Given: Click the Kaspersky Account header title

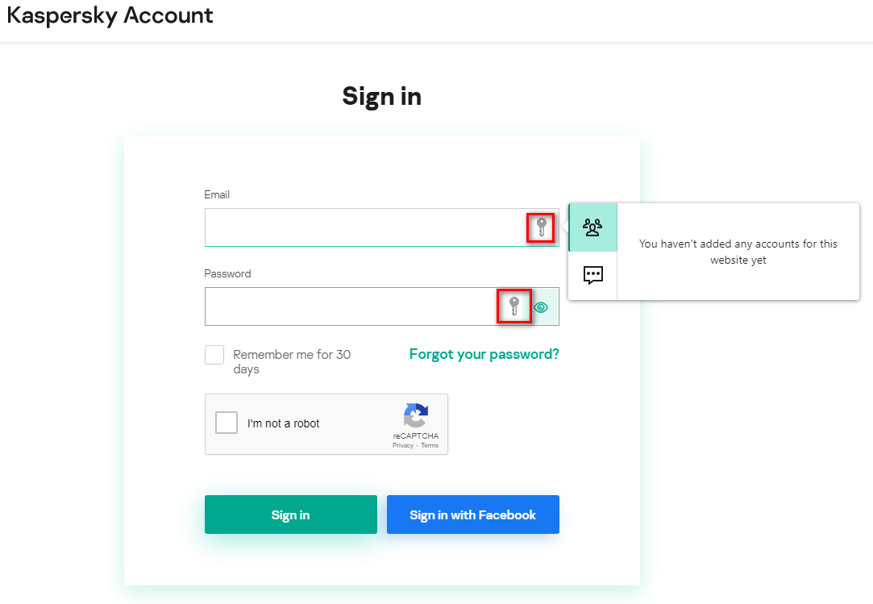Looking at the screenshot, I should tap(110, 15).
